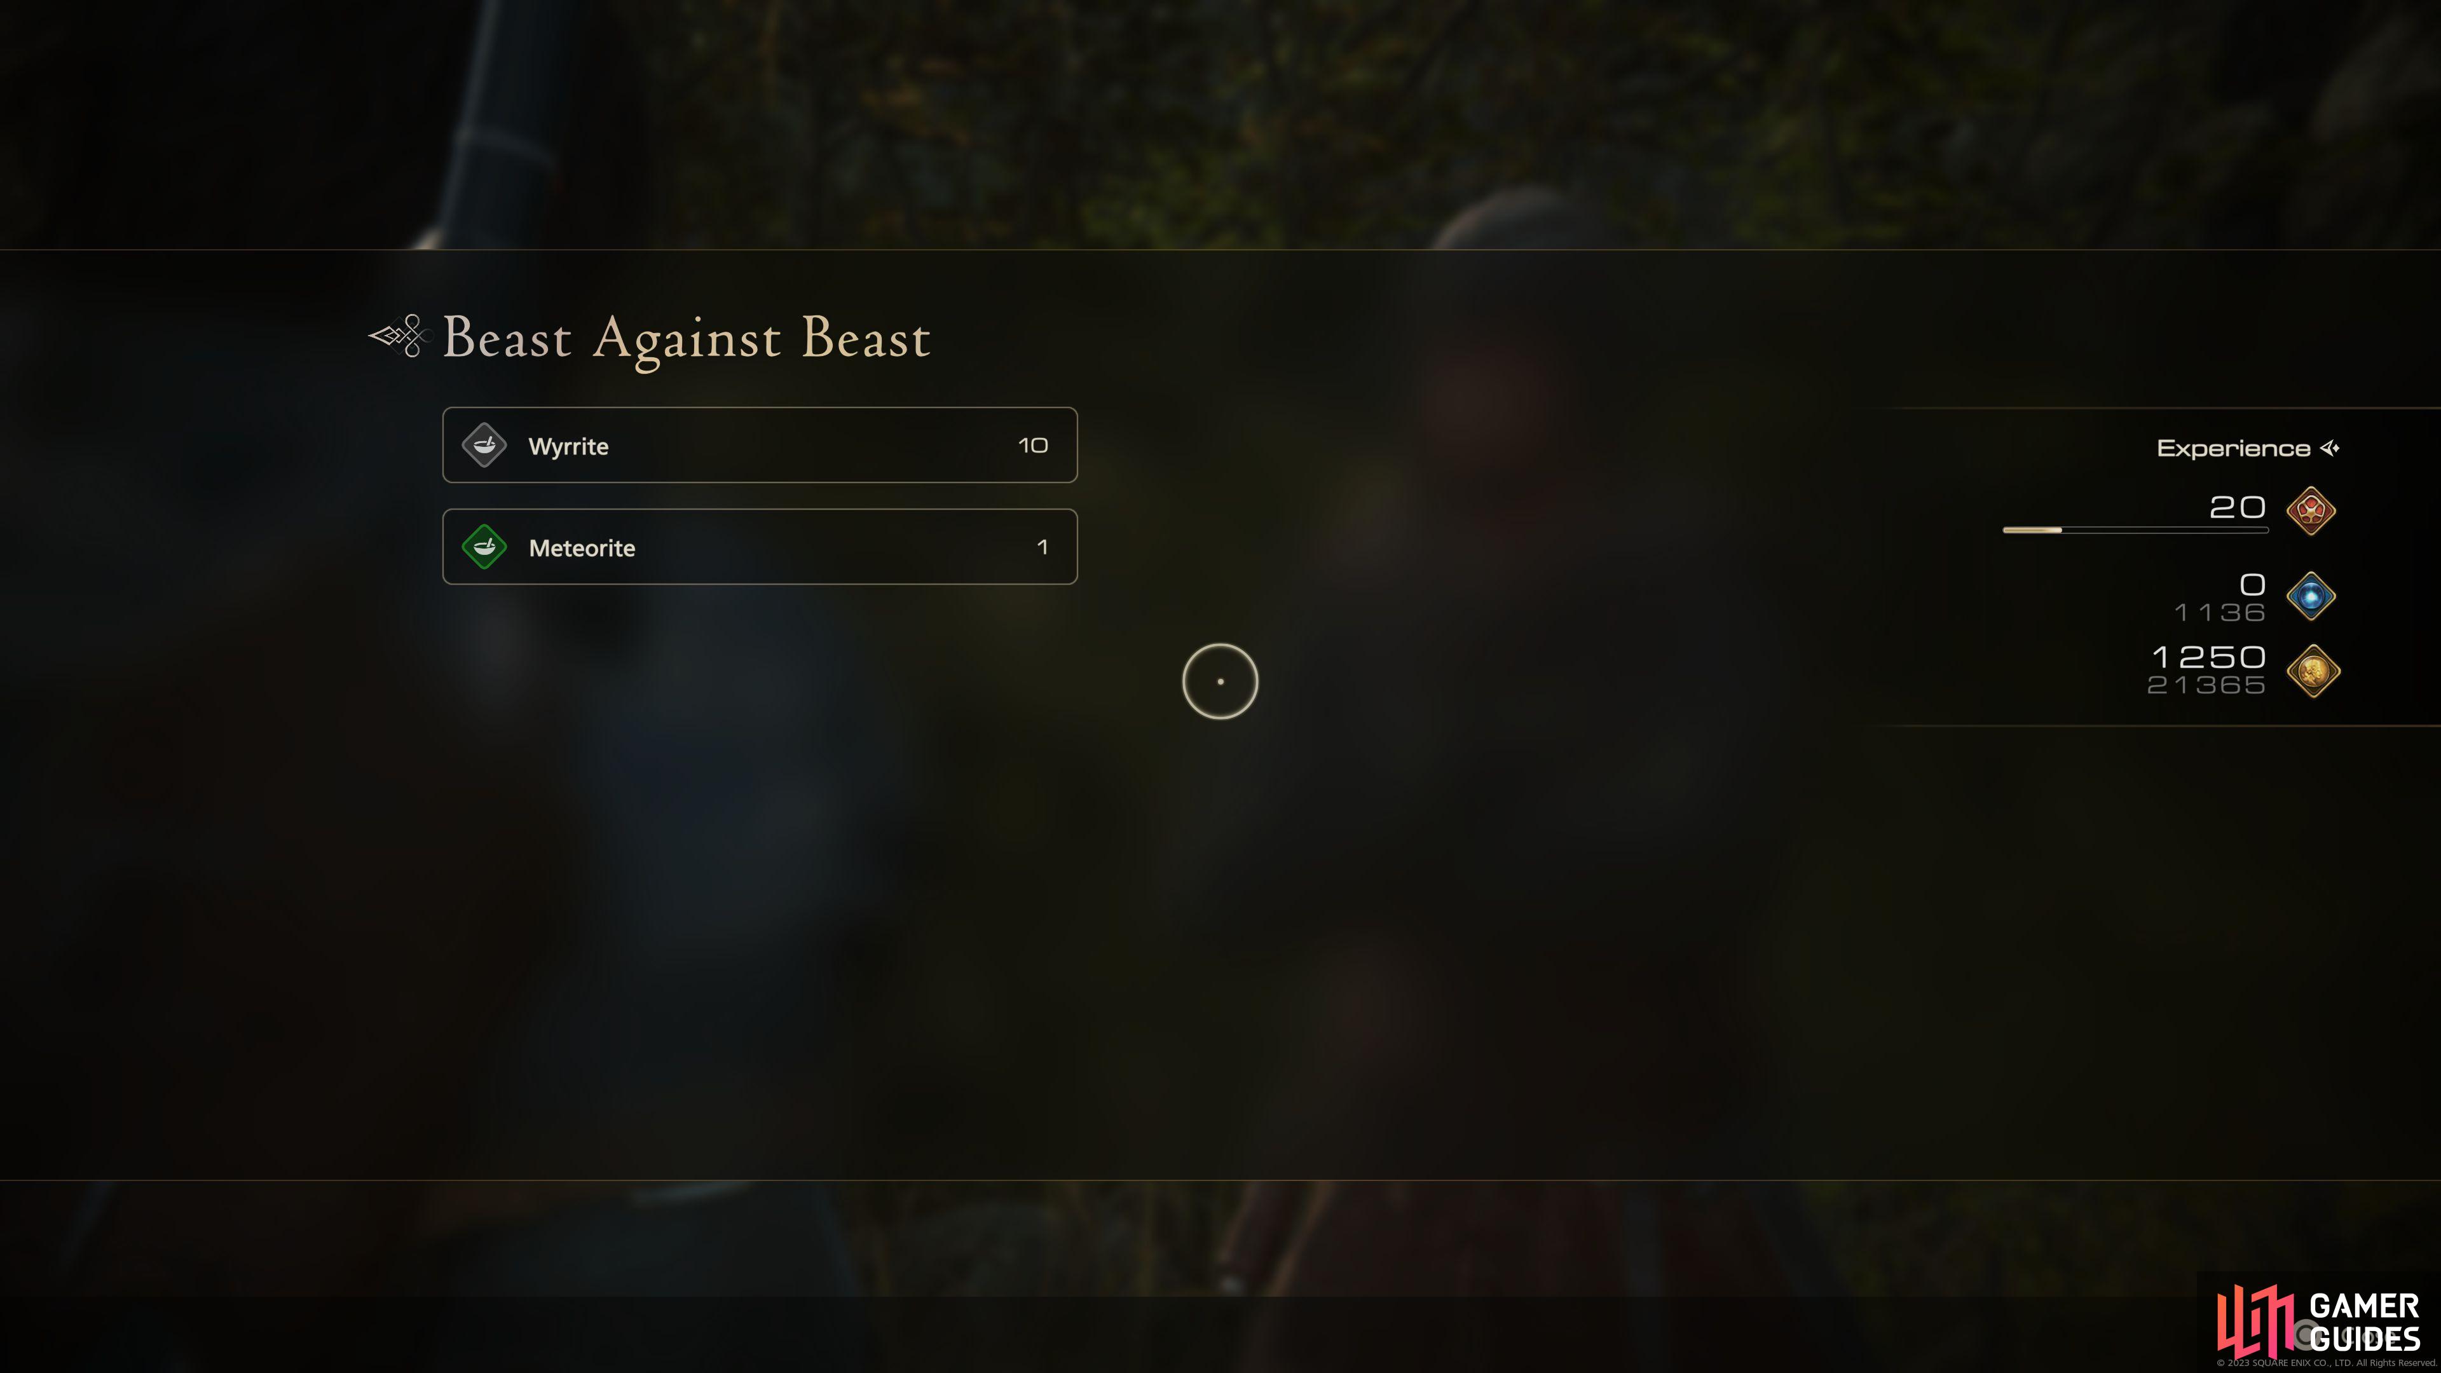Screen dimensions: 2441x1373
Task: Click the gold gil coin icon
Action: pyautogui.click(x=2313, y=671)
